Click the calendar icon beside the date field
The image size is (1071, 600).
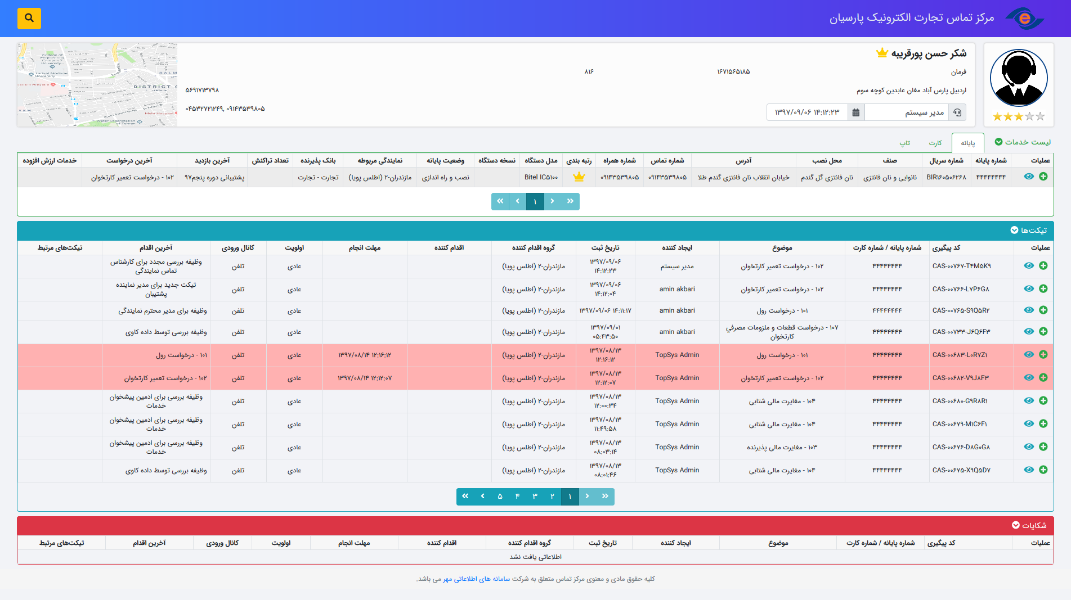[856, 112]
